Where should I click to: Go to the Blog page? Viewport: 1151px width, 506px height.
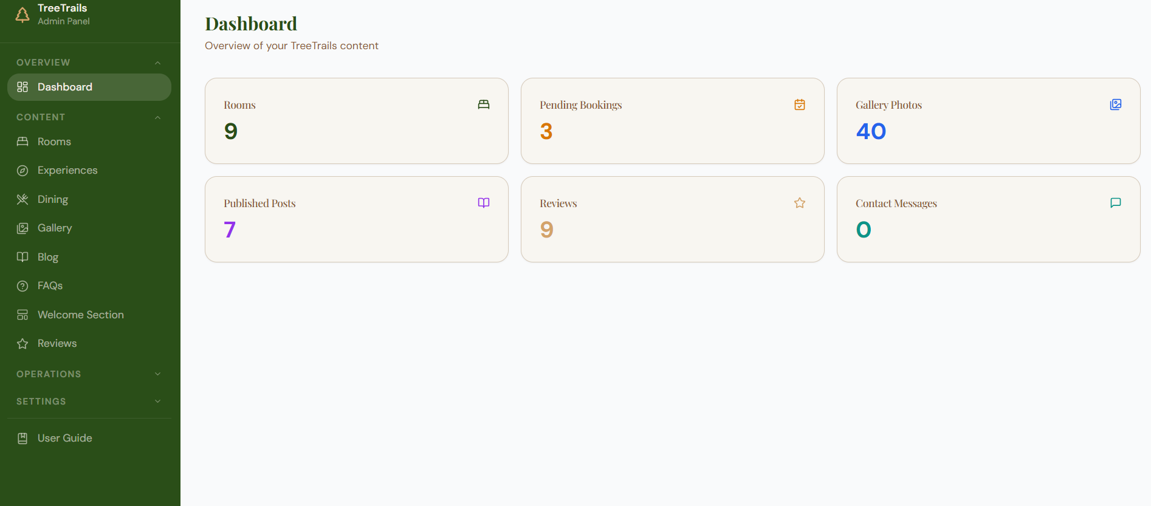89,257
